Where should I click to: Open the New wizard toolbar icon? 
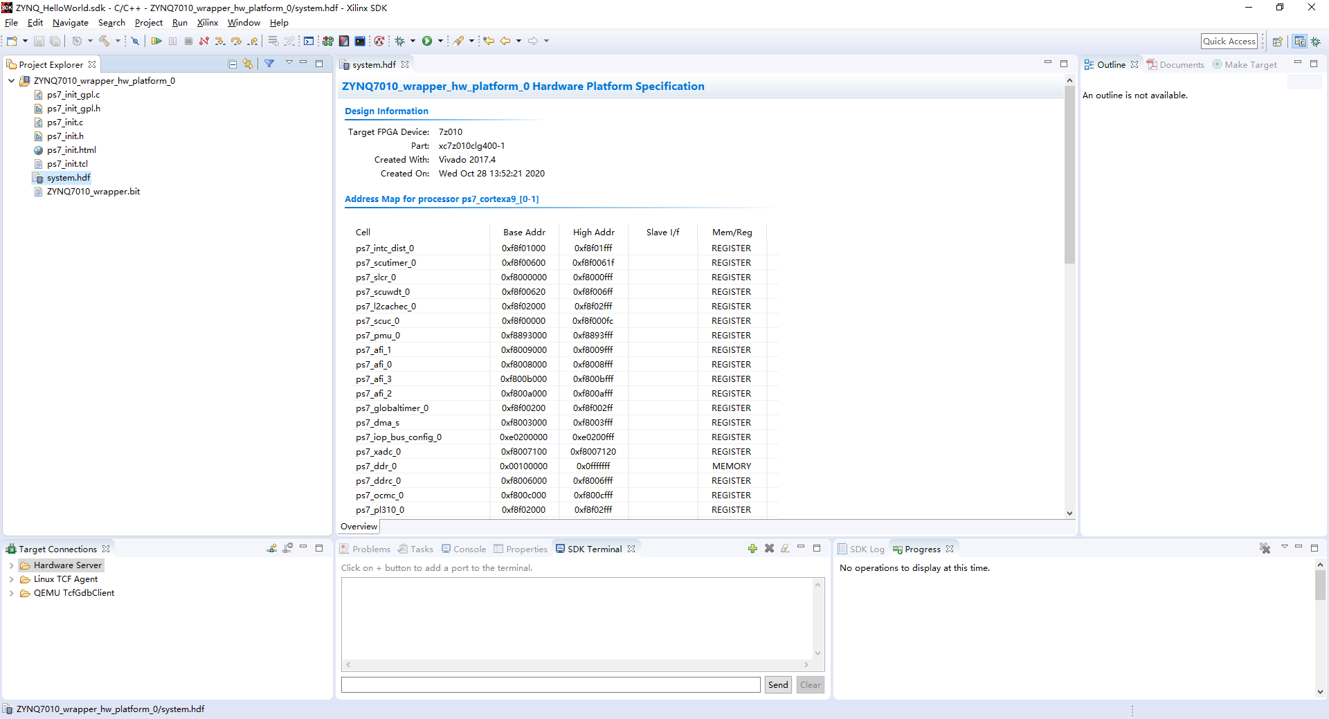tap(12, 42)
